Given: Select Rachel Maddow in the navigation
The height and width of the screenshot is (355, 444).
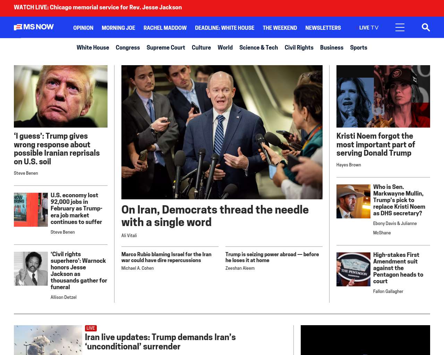Looking at the screenshot, I should [165, 28].
